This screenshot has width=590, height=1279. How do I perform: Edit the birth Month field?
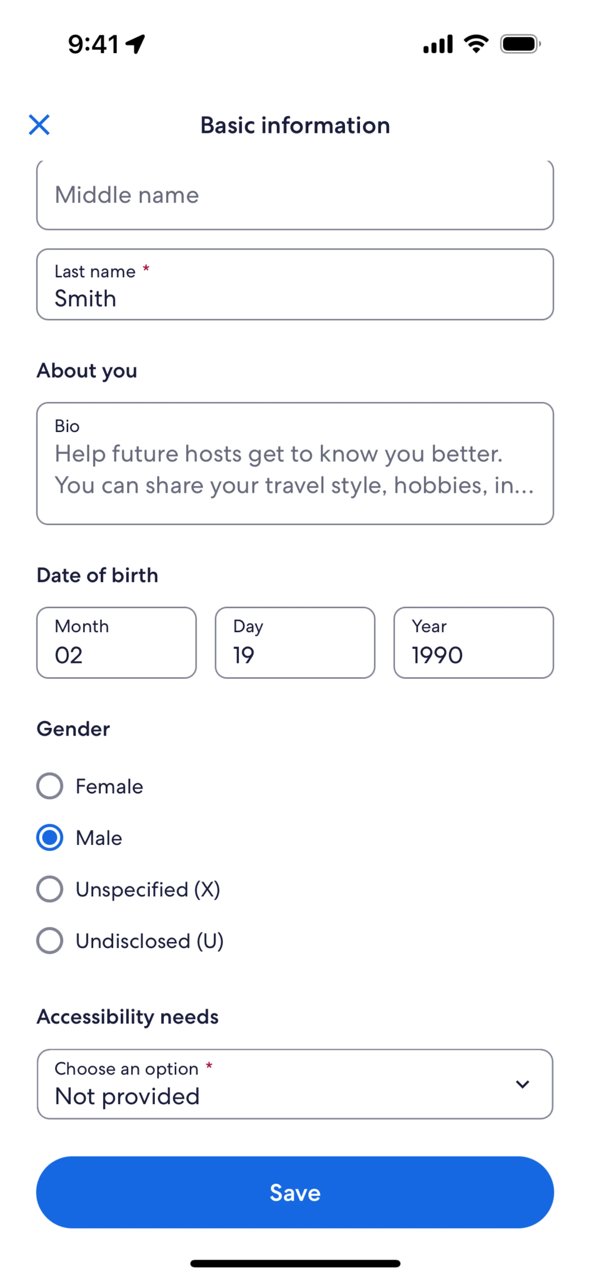point(116,643)
